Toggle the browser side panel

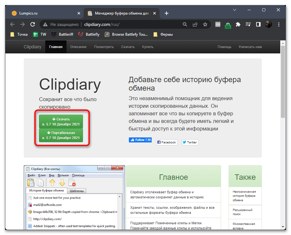pyautogui.click(x=258, y=24)
